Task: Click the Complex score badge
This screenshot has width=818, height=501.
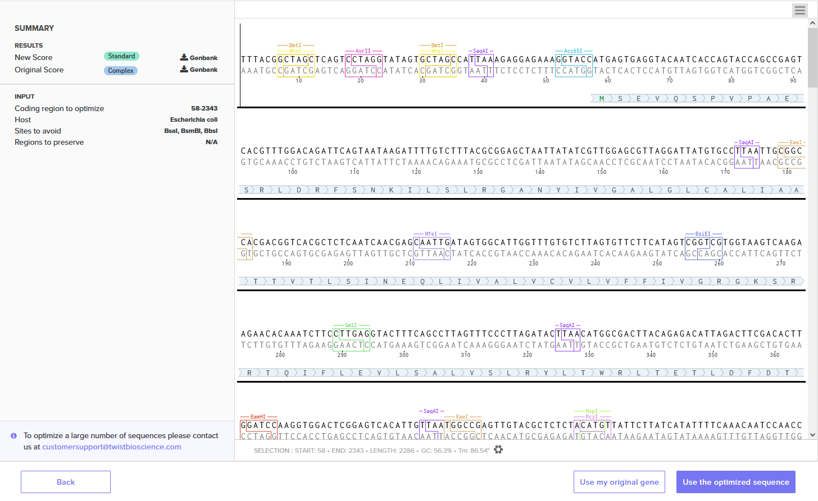Action: (121, 71)
